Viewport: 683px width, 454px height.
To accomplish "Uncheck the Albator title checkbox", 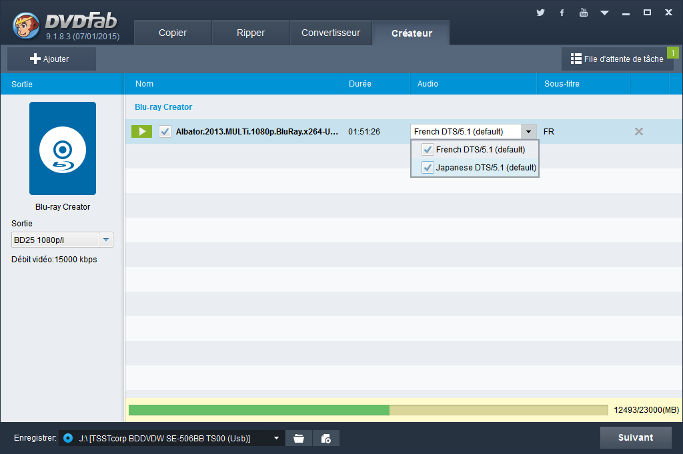I will 165,132.
